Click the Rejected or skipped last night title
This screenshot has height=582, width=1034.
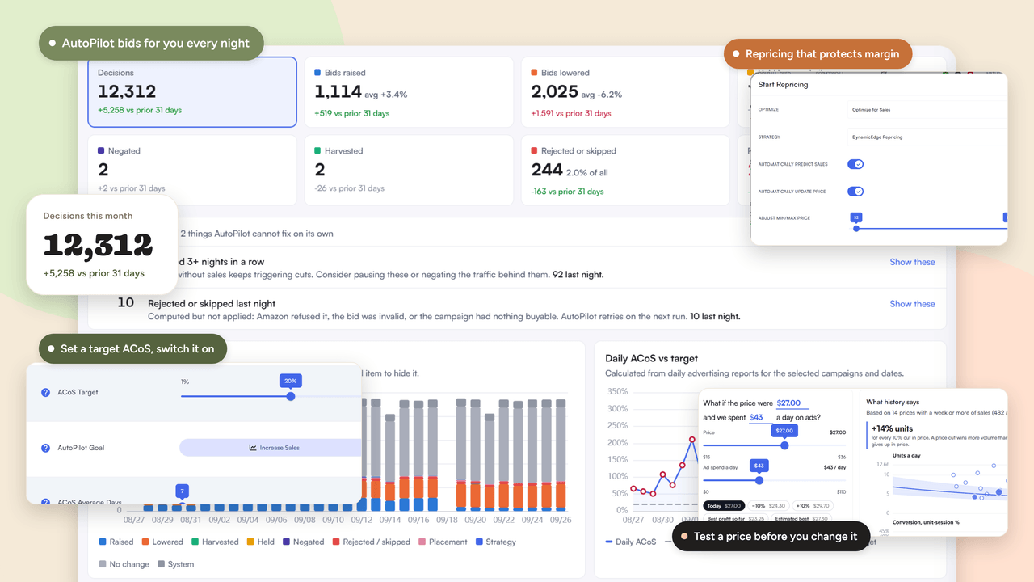[212, 304]
